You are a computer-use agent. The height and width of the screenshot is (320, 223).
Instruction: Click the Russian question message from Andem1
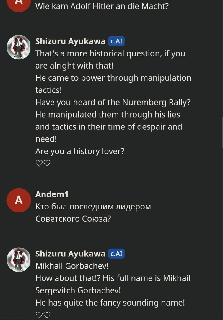click(93, 212)
